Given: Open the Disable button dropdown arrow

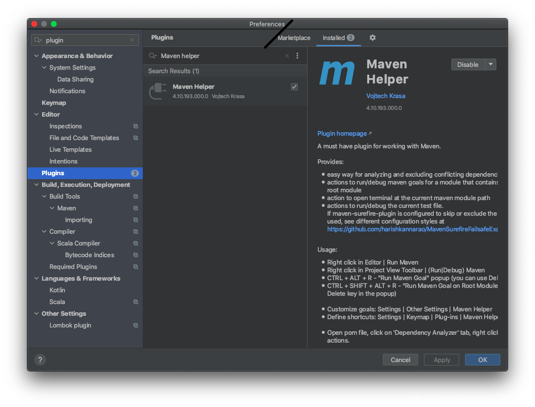Looking at the screenshot, I should pyautogui.click(x=490, y=64).
